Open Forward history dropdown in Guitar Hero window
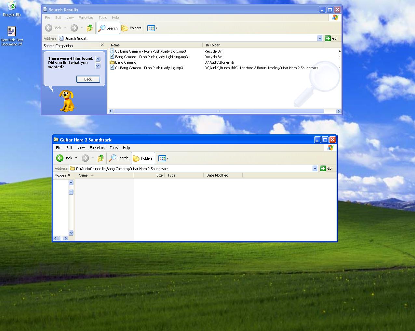The image size is (415, 331). click(93, 158)
